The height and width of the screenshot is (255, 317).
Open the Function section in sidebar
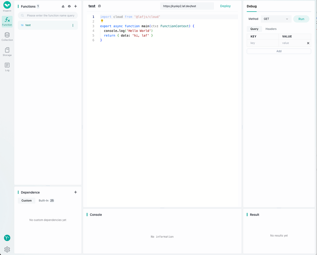(7, 21)
